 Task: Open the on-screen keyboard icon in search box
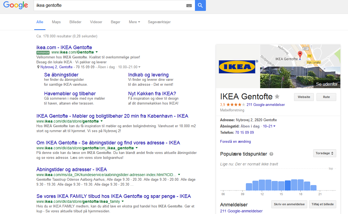189,5
